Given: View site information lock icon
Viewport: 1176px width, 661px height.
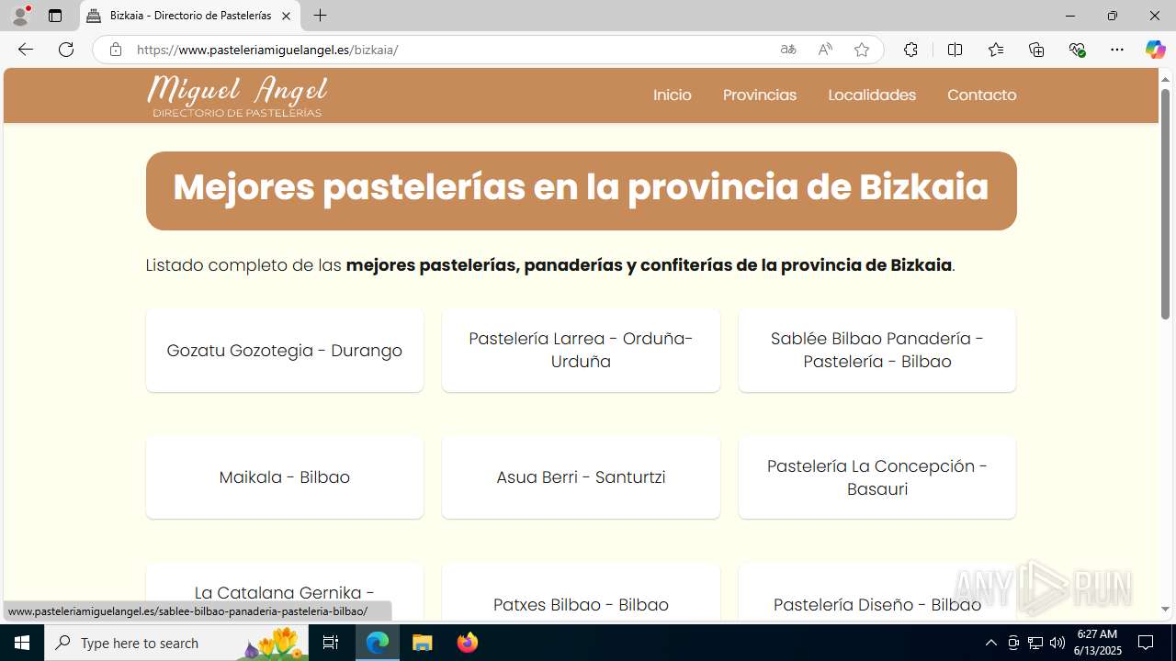Looking at the screenshot, I should tap(115, 50).
